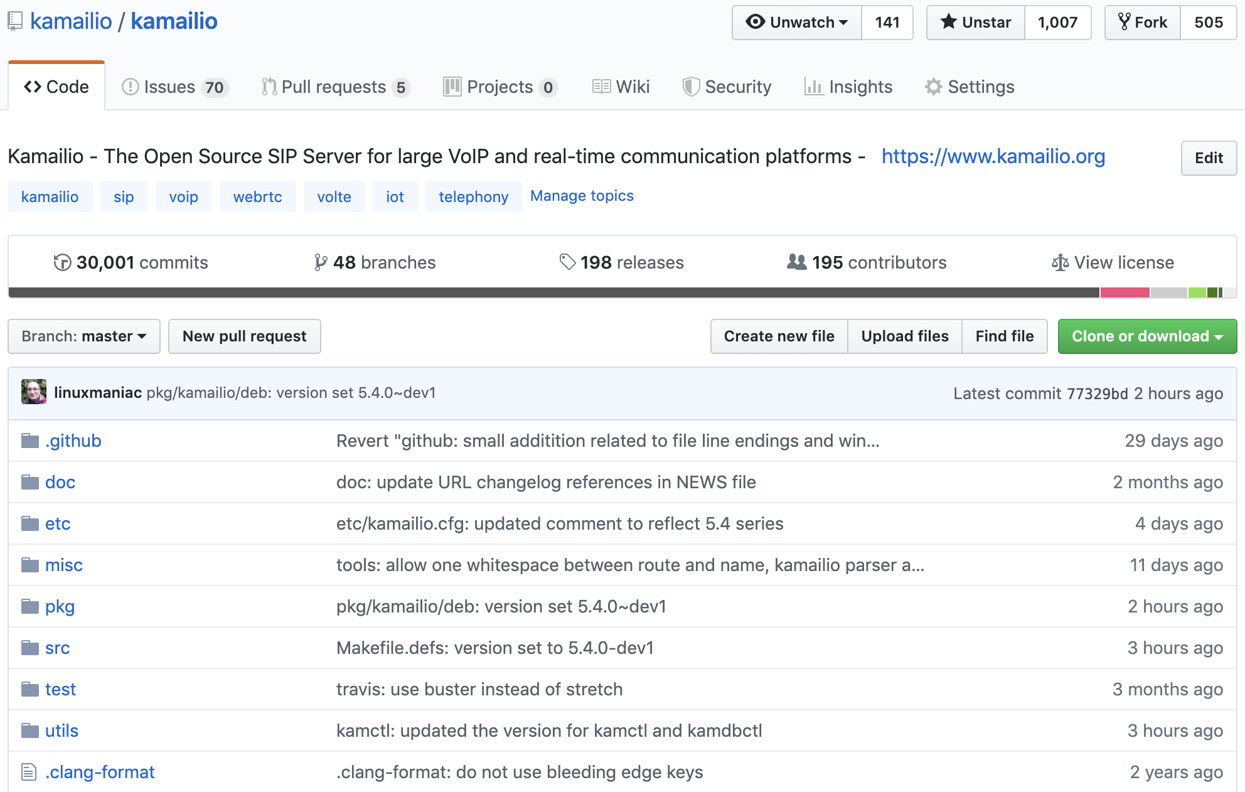Screen dimensions: 1245x792
Task: Click the folder icon for misc
Action: pyautogui.click(x=30, y=565)
